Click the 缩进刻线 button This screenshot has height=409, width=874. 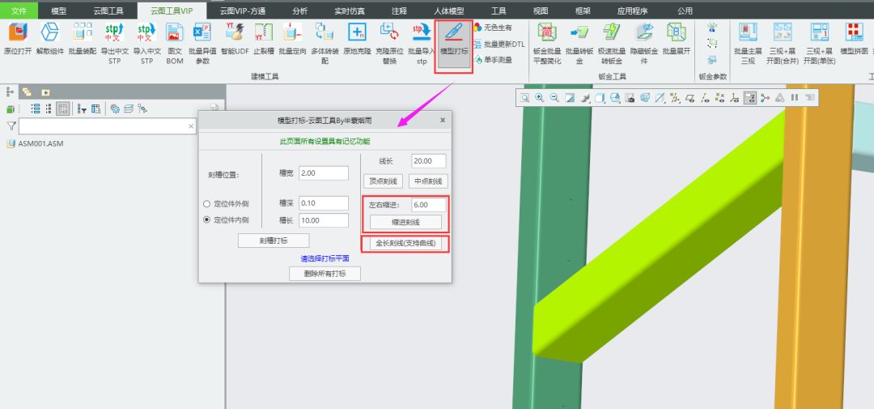(x=405, y=222)
